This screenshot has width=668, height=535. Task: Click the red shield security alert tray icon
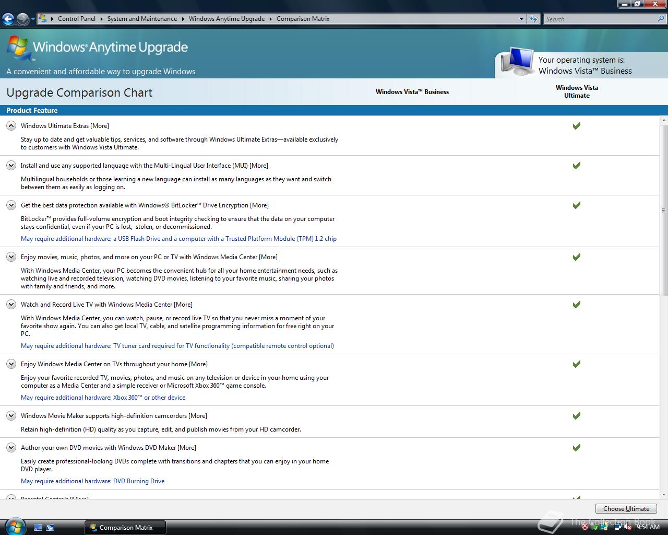[x=584, y=527]
